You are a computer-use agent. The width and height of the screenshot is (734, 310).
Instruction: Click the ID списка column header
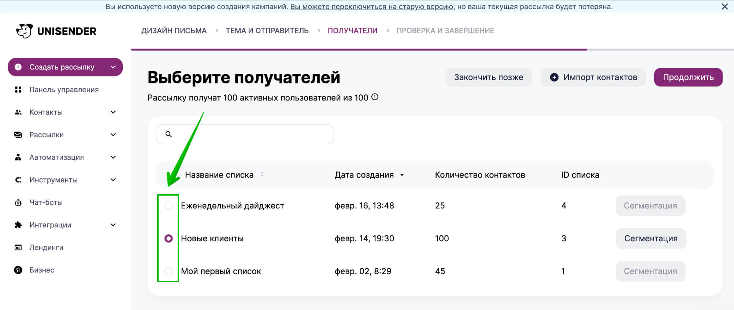tap(580, 175)
